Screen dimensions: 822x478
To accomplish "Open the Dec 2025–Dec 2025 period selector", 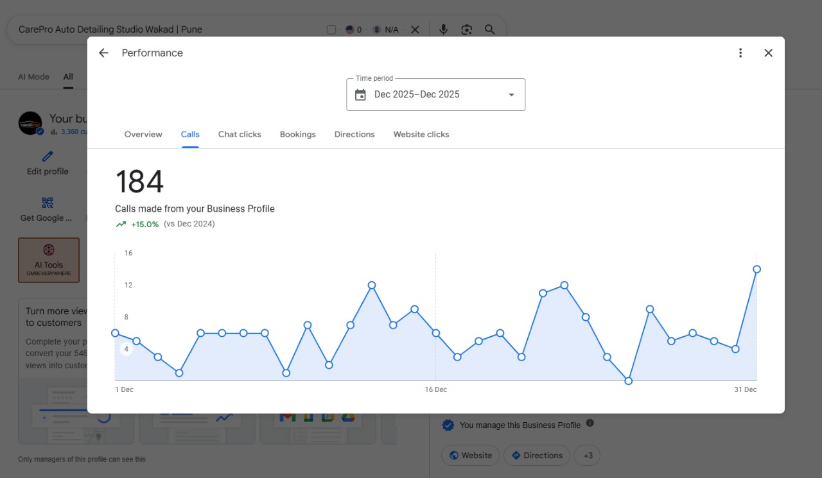I will tap(436, 95).
